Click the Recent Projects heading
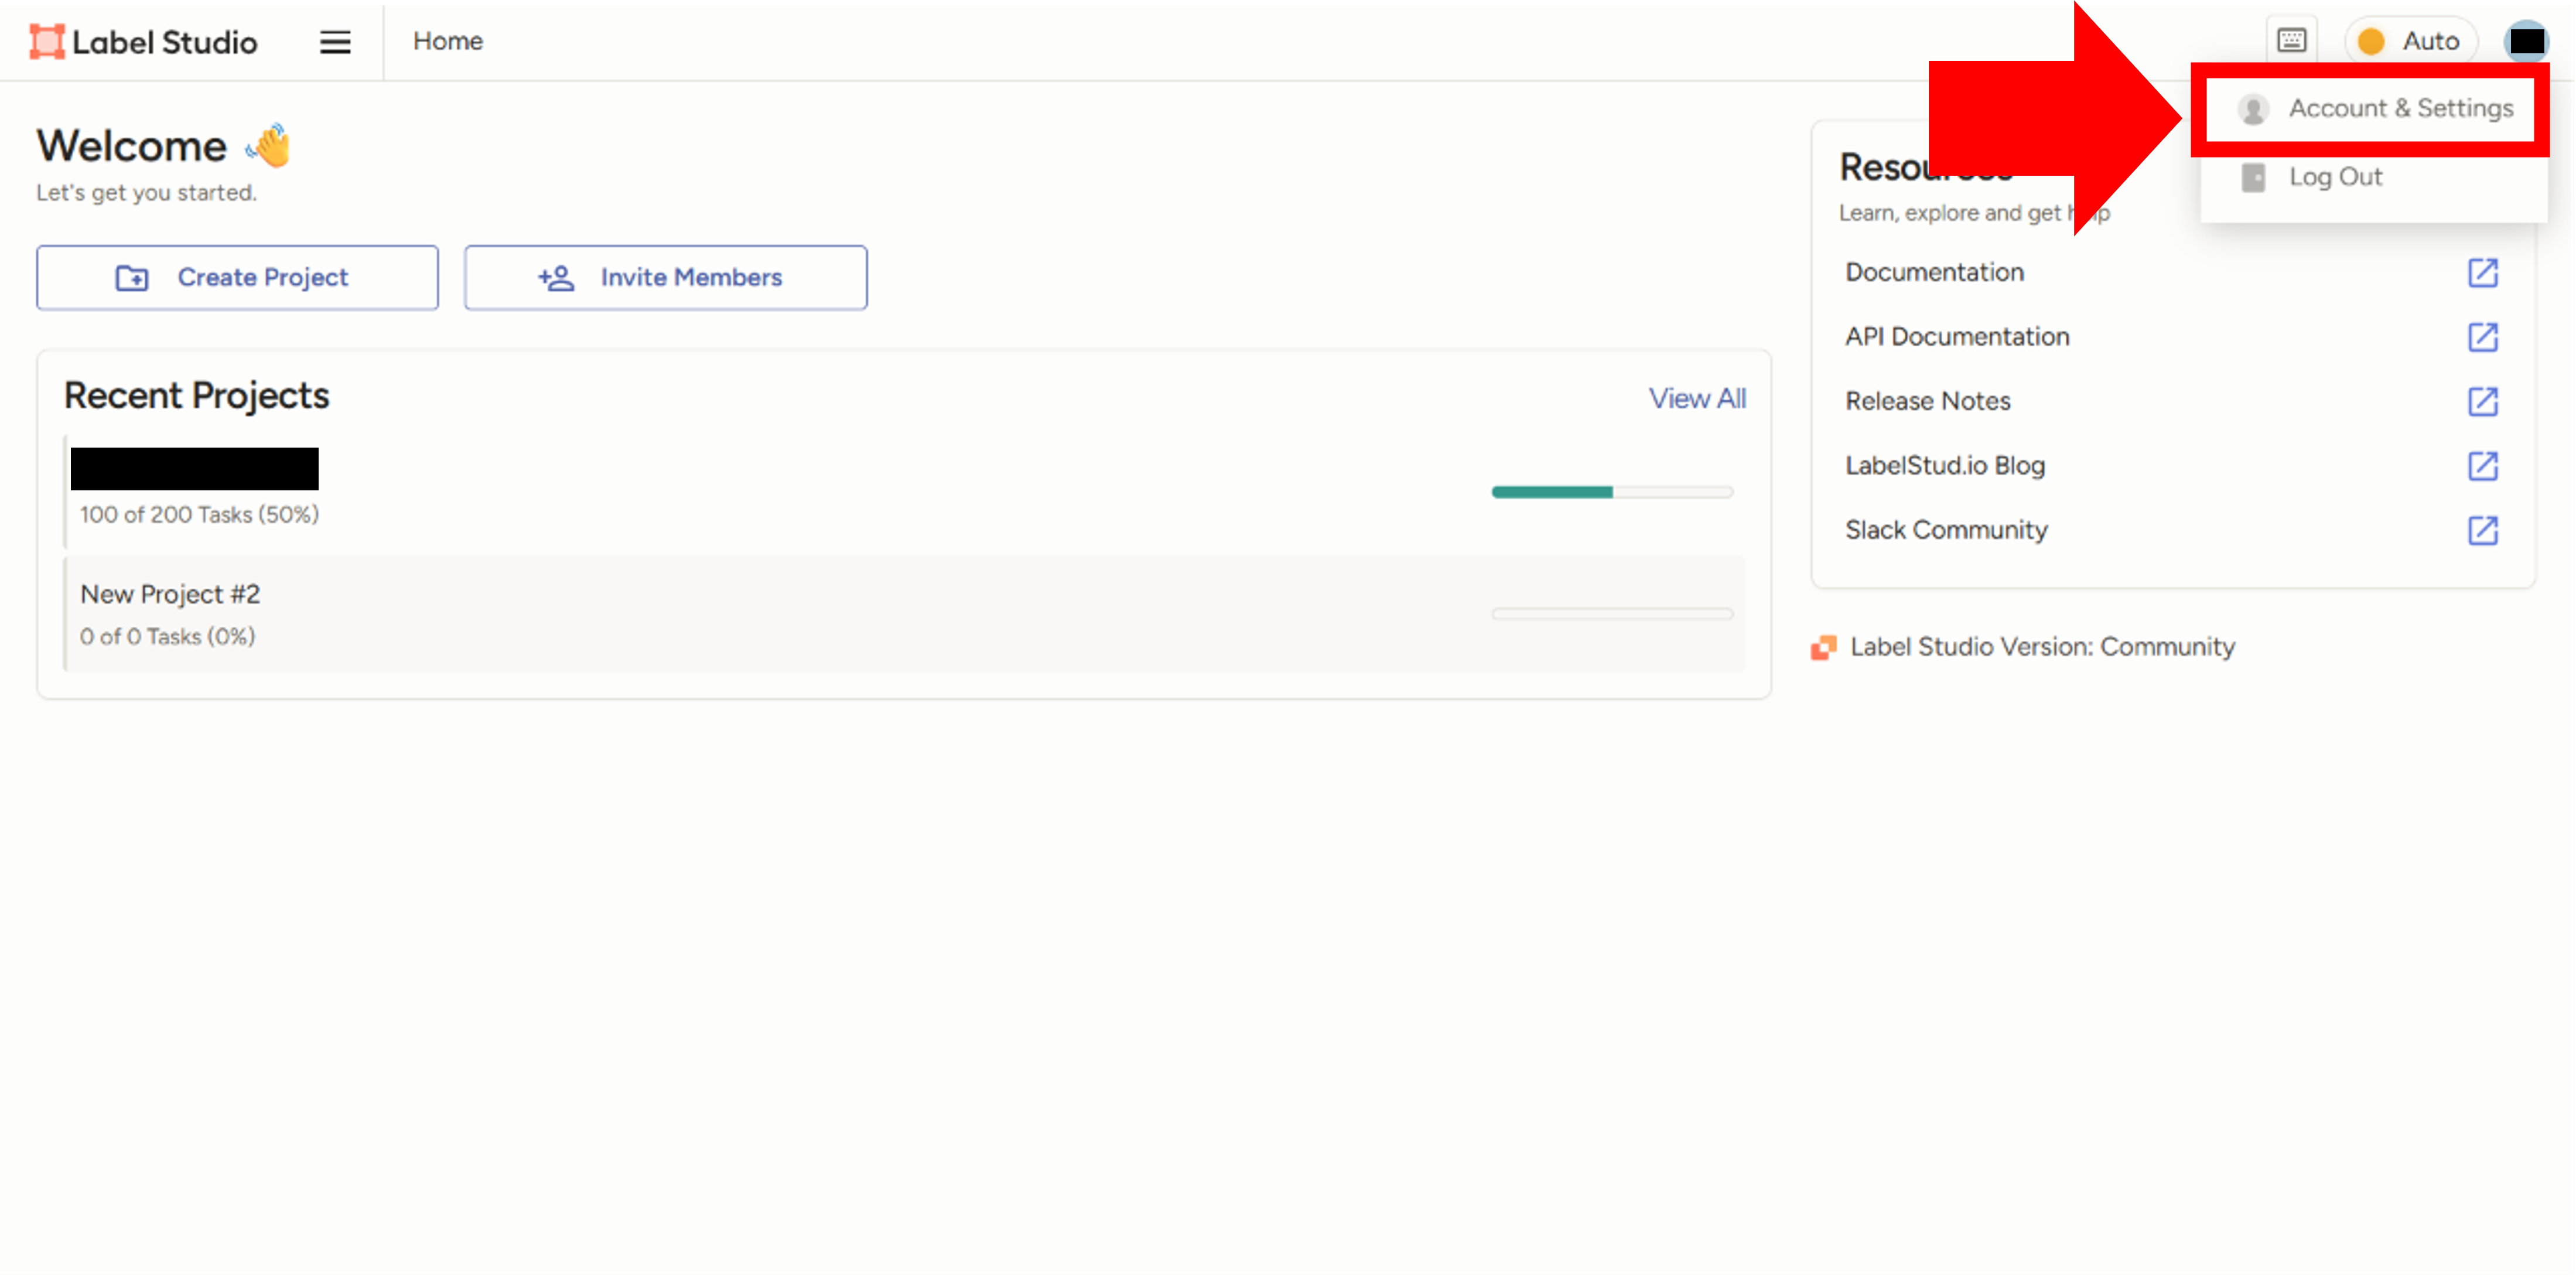This screenshot has width=2576, height=1276. 196,396
